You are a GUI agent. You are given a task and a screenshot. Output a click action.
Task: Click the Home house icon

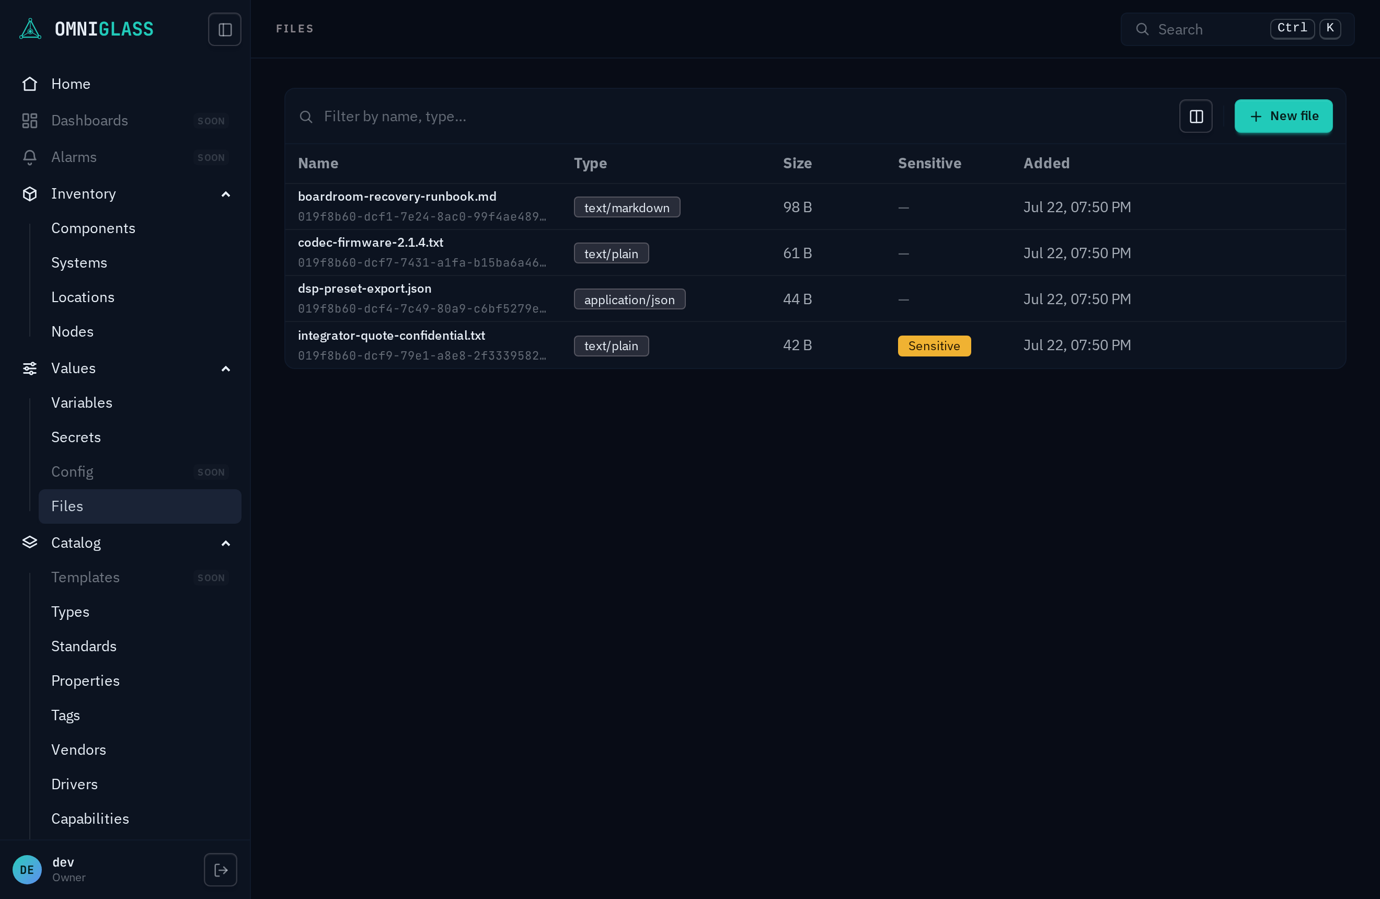(30, 84)
